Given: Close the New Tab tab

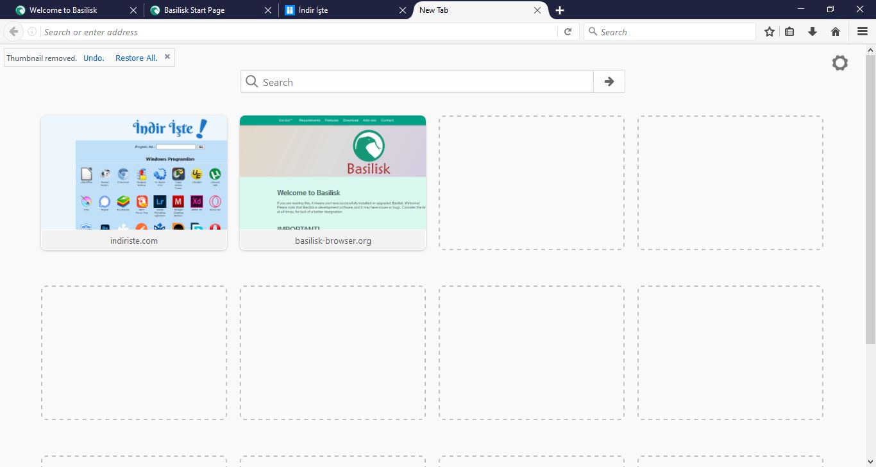Looking at the screenshot, I should [x=538, y=10].
